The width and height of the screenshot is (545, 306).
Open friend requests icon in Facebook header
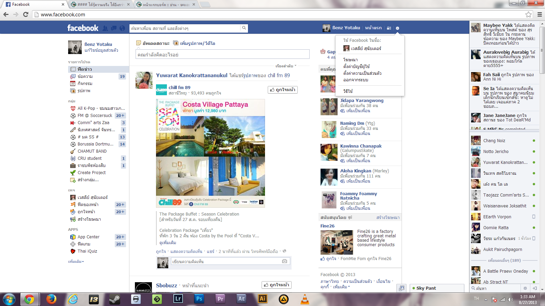105,28
